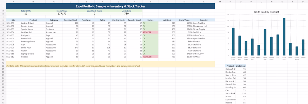Select the column A header
Image resolution: width=308 pixels, height=104 pixels.
(13, 2)
